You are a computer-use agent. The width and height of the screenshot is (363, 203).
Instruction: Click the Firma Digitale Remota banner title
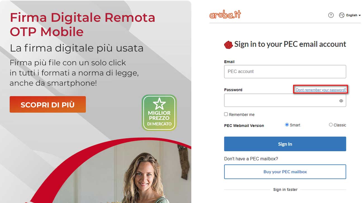(82, 25)
